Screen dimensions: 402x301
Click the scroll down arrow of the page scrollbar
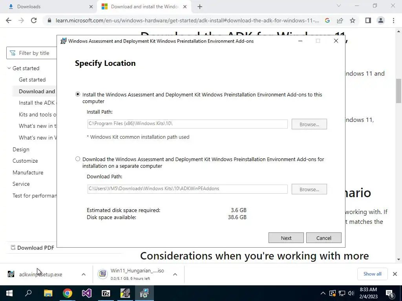(398, 259)
